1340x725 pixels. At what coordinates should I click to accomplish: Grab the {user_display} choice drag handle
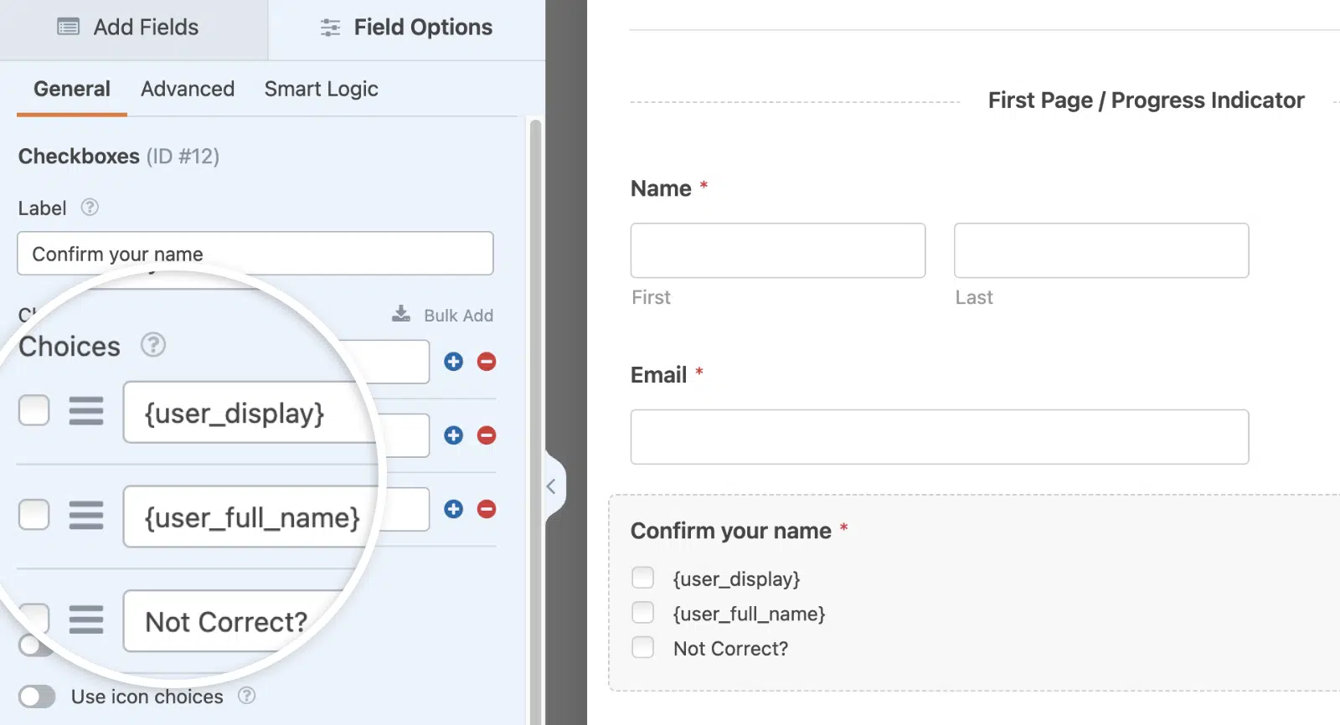[86, 411]
